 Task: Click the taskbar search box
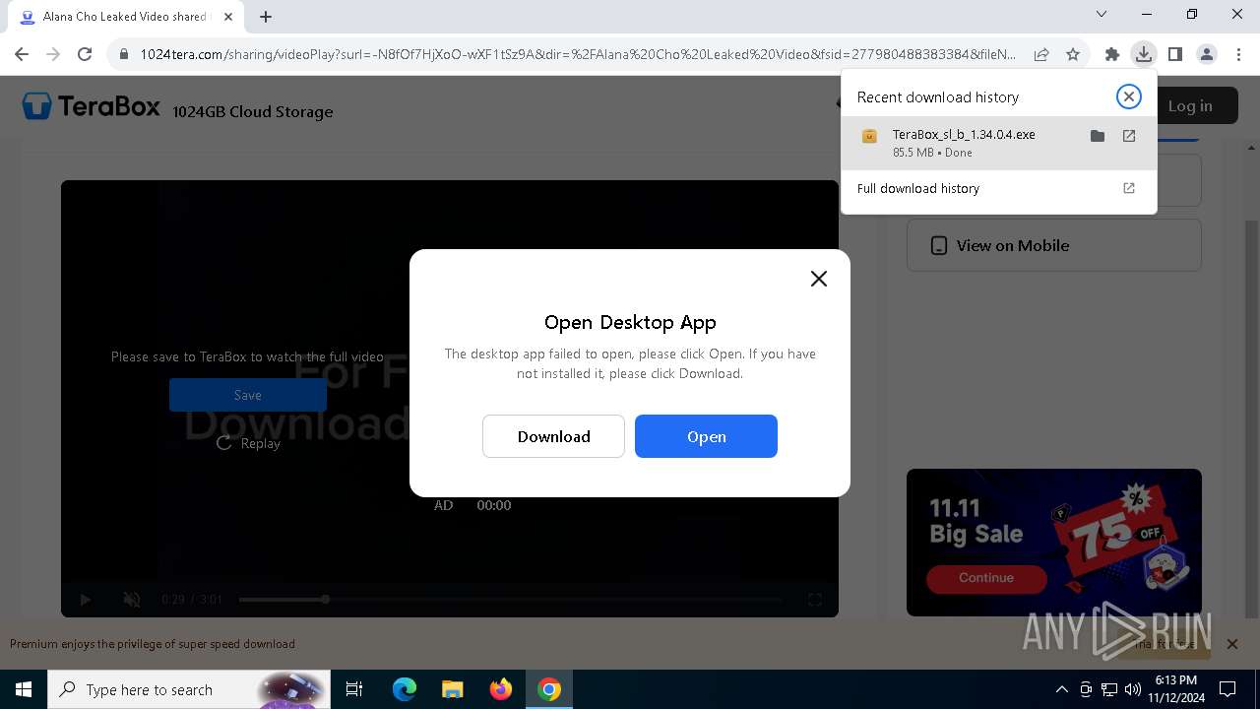coord(189,689)
